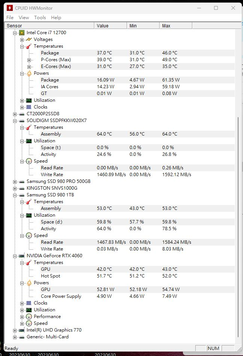Screen dimensions: 243x356
Task: Click the Max column header
Action: [x=176, y=26]
